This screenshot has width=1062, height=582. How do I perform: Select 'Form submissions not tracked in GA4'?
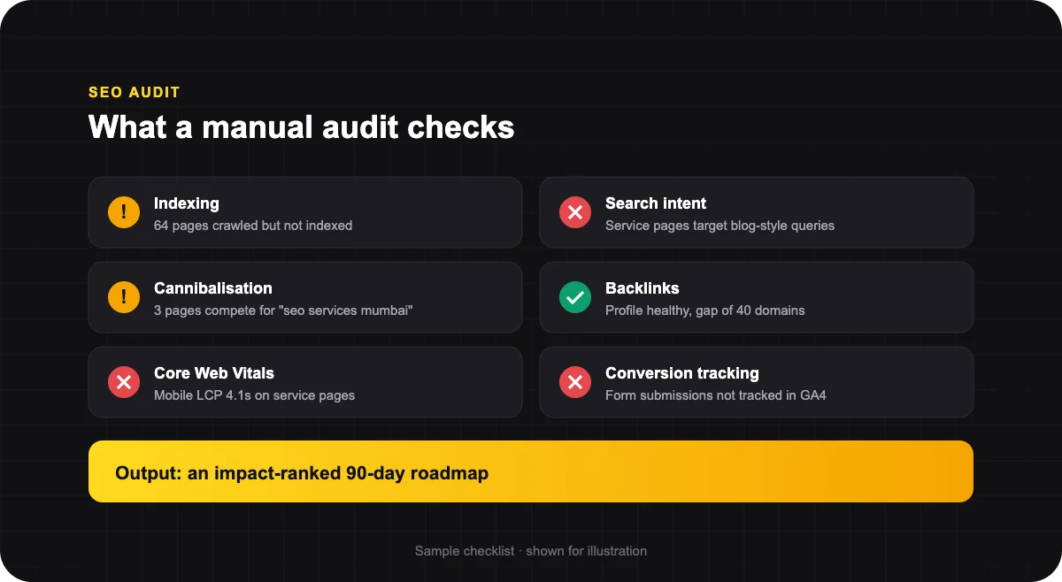tap(716, 395)
